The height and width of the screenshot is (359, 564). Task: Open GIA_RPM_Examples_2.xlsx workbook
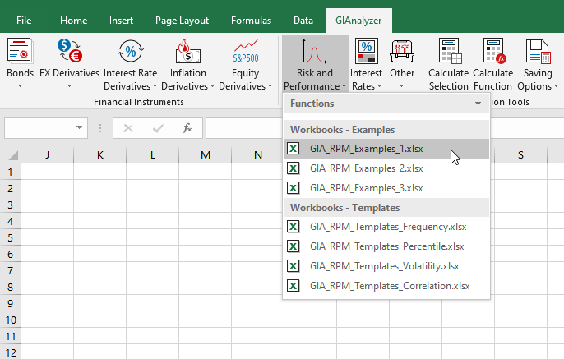point(386,168)
